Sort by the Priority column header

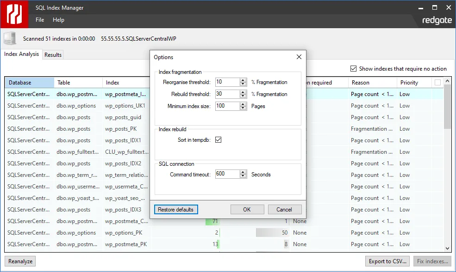point(409,83)
